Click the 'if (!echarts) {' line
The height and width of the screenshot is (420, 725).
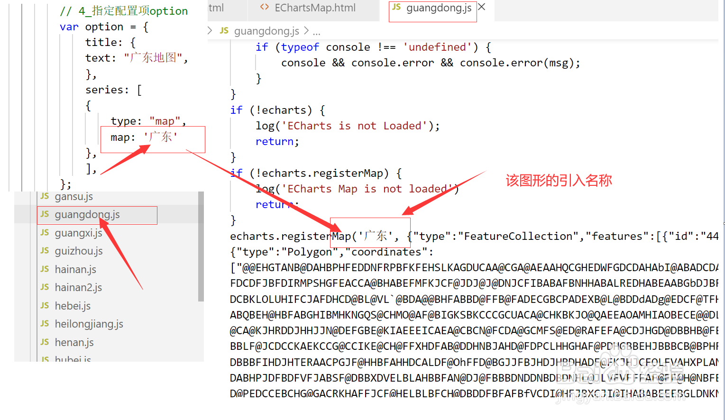(277, 110)
